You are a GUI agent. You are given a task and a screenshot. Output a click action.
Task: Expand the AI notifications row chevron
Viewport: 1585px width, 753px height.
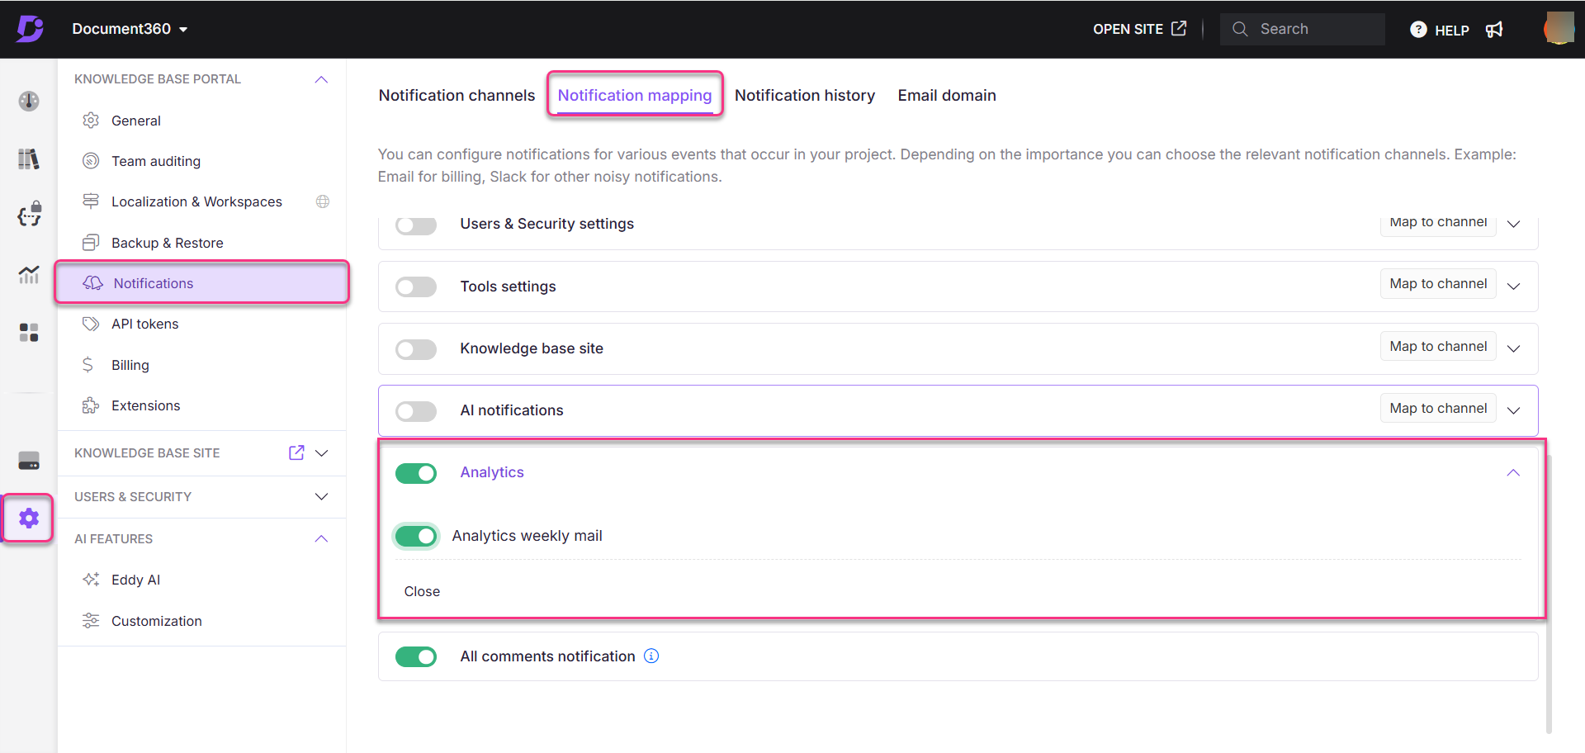pos(1514,410)
